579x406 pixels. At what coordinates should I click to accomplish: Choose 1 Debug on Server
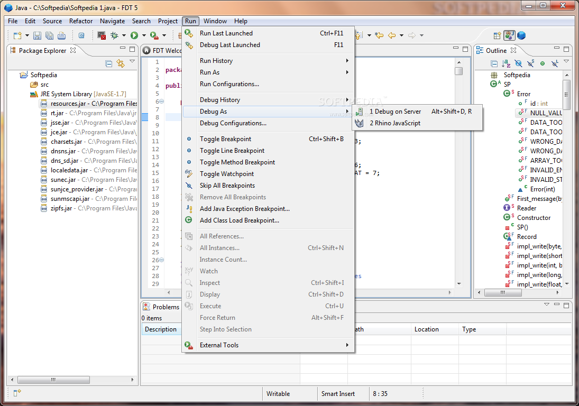(417, 112)
